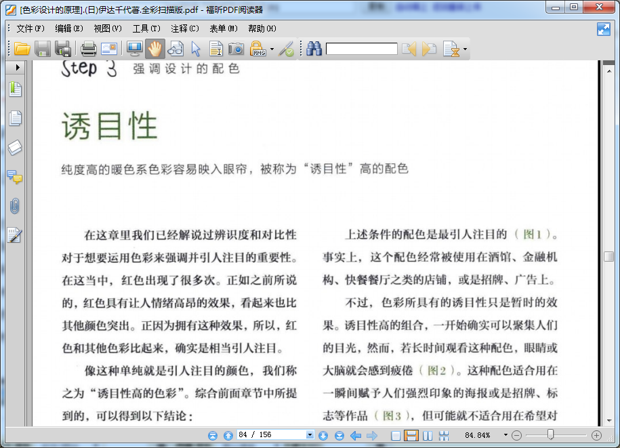Click the full screen monitor icon
Screen dimensions: 620x448
tap(135, 49)
